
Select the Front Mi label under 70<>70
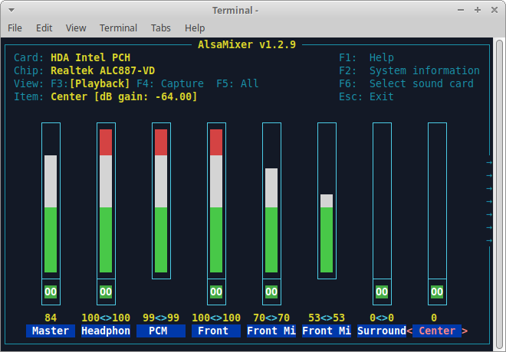click(x=271, y=331)
